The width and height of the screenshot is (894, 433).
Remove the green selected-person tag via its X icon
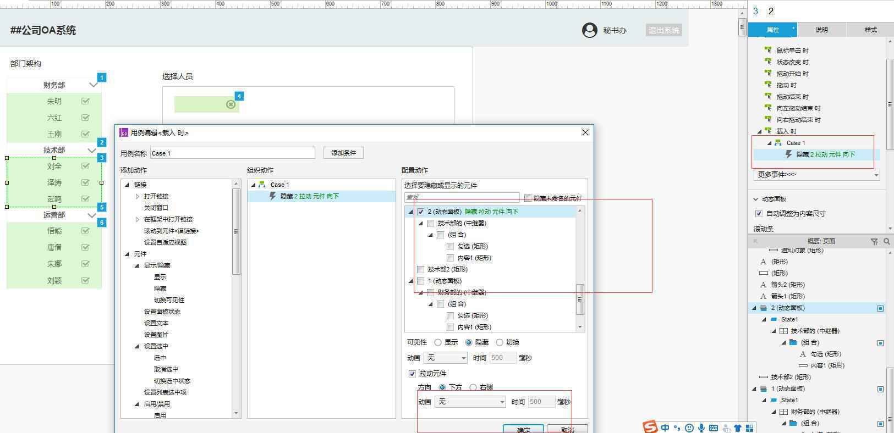231,104
